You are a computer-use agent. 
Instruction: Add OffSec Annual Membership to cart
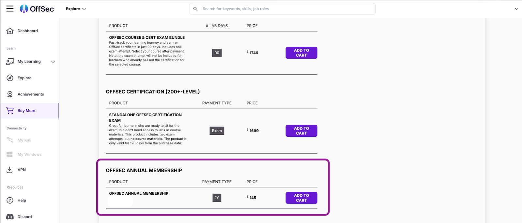(x=301, y=198)
